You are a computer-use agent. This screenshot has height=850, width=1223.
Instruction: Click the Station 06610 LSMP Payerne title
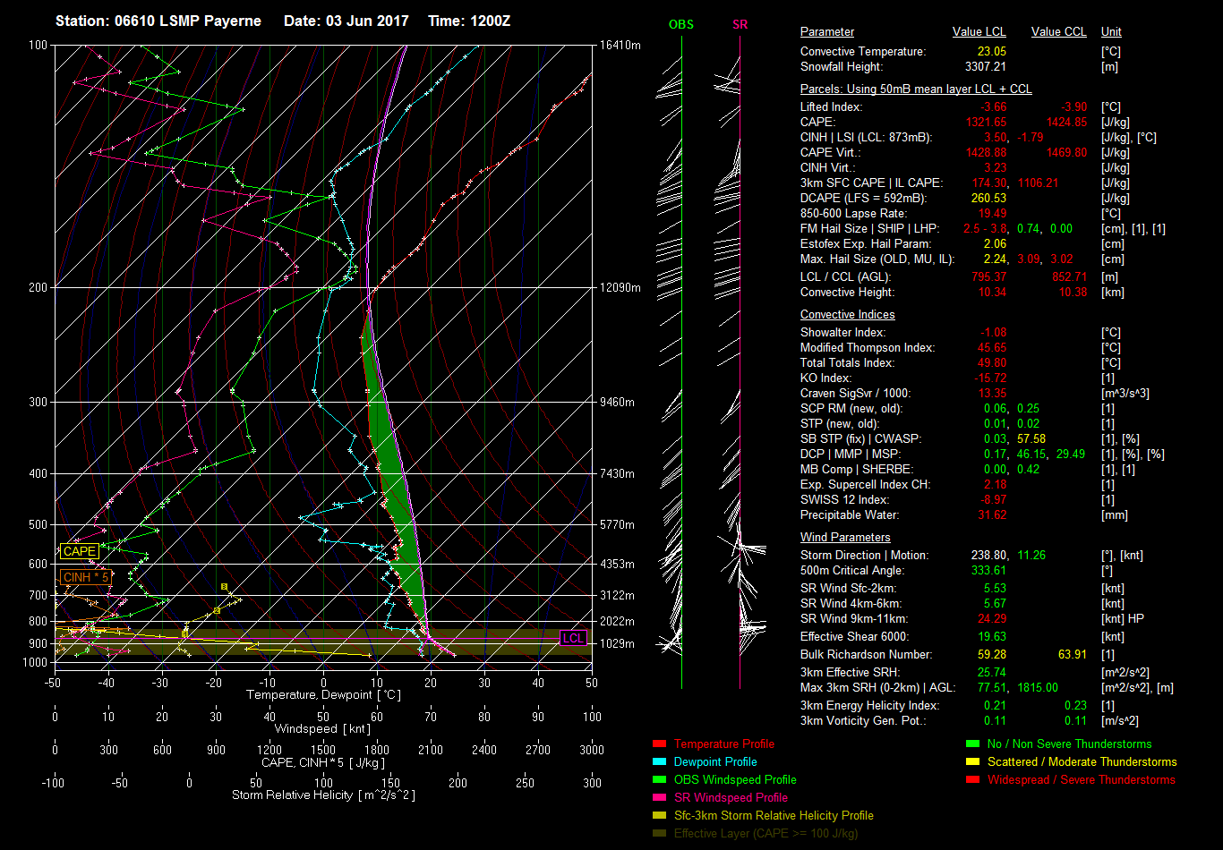[158, 21]
